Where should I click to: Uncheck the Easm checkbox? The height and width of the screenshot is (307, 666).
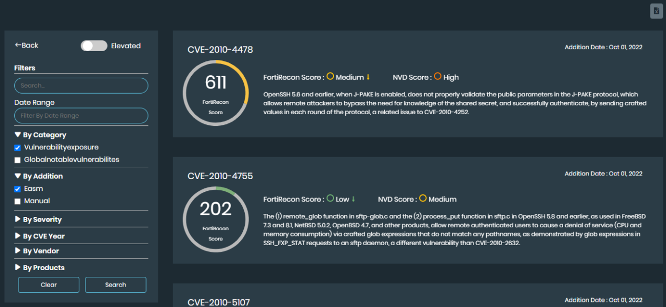point(17,189)
